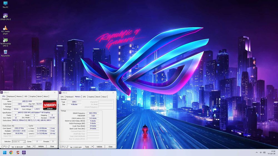
Task: Show hidden system tray icons
Action: pos(257,152)
